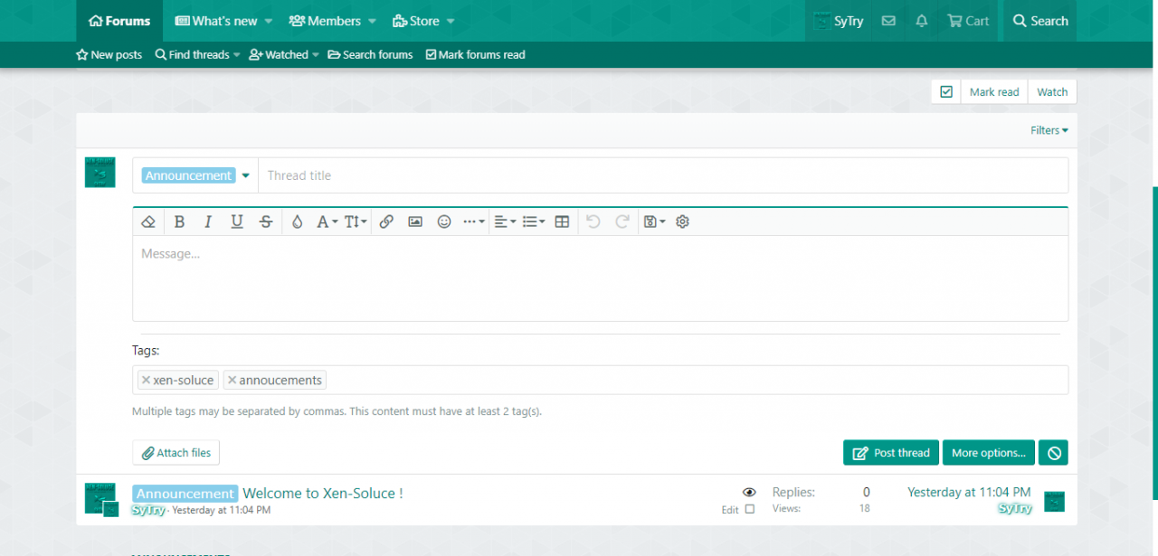The image size is (1158, 556).
Task: Open the Smilies emoji picker
Action: (444, 221)
